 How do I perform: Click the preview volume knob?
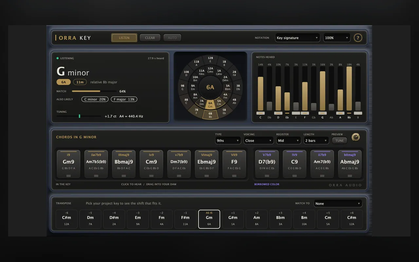coord(355,137)
